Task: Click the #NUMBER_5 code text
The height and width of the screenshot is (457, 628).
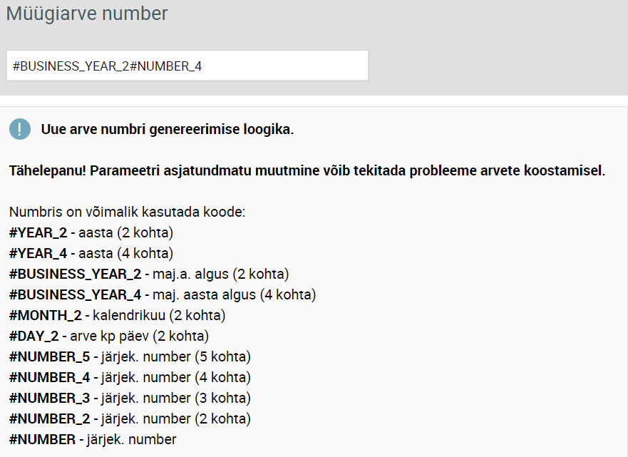Action: [x=50, y=357]
